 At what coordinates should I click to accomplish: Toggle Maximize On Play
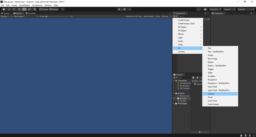[133, 16]
